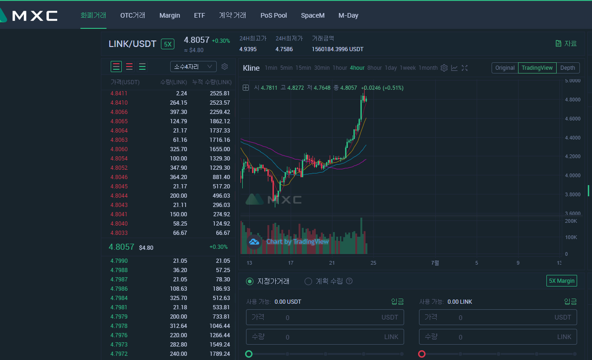Open the SpaceM menu item
The width and height of the screenshot is (592, 360).
point(313,15)
